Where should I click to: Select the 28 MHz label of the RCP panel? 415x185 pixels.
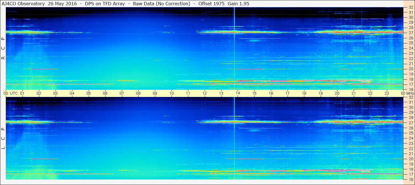point(411,28)
